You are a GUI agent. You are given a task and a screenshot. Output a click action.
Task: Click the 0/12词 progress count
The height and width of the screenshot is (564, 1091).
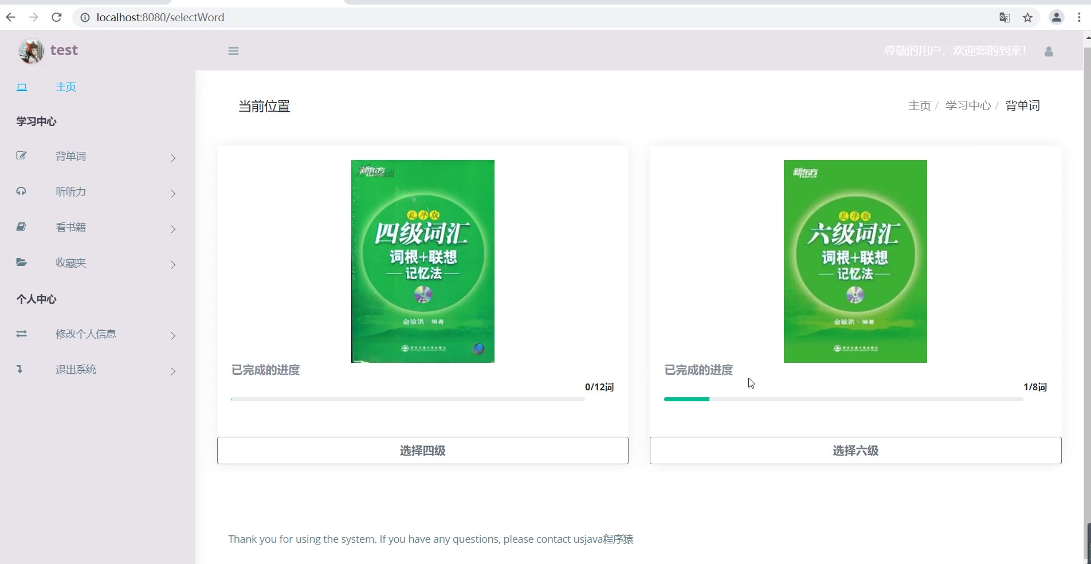599,387
